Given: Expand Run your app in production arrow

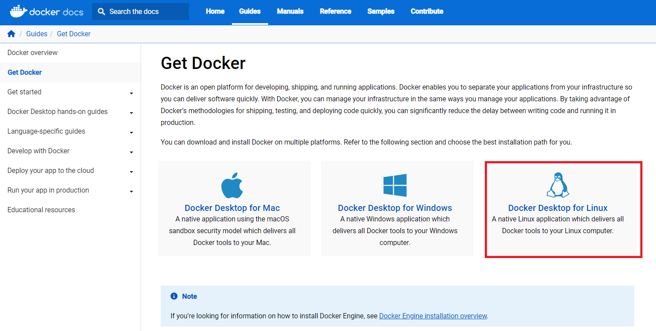Looking at the screenshot, I should coord(131,192).
